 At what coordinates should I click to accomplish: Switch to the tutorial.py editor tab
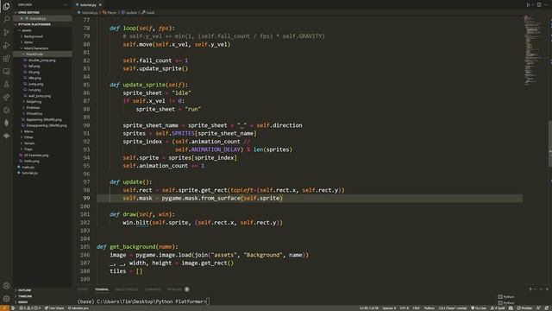pyautogui.click(x=89, y=5)
